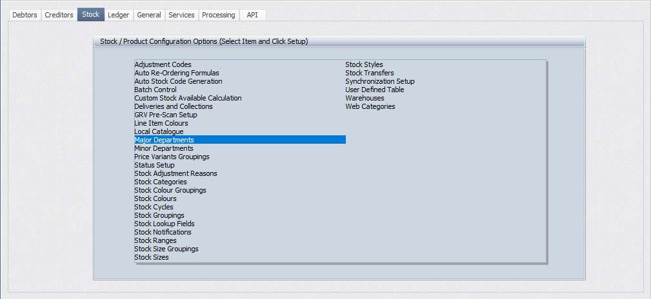Choose Minor Departments in the list
This screenshot has height=299, width=651.
[x=163, y=148]
